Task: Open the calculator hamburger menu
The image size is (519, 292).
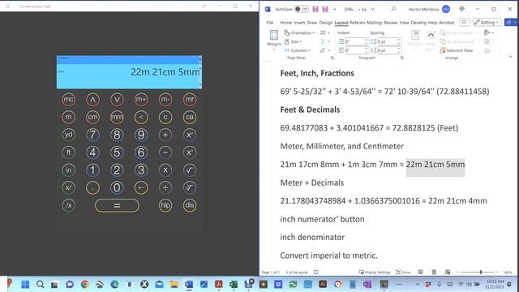Action: click(7, 6)
